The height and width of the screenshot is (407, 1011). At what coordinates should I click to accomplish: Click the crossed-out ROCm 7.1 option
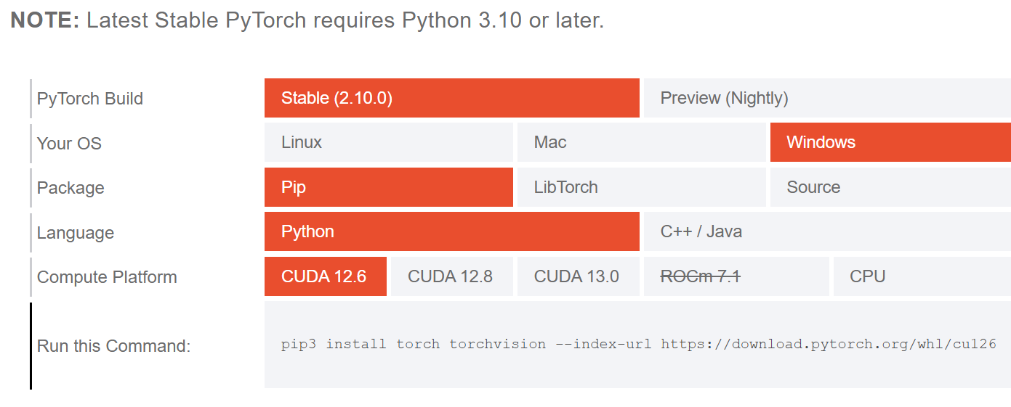click(736, 276)
